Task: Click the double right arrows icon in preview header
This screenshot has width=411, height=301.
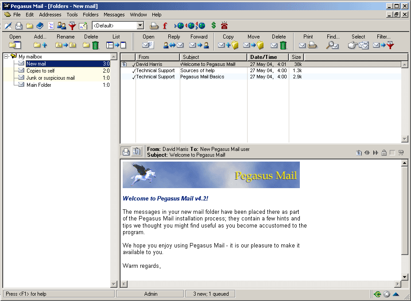Action: click(376, 153)
